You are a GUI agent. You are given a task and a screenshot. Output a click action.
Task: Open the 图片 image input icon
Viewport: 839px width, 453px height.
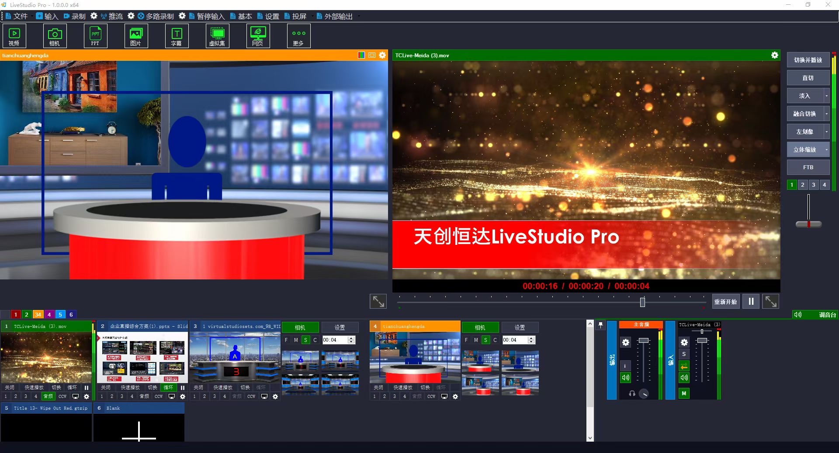[x=136, y=36]
